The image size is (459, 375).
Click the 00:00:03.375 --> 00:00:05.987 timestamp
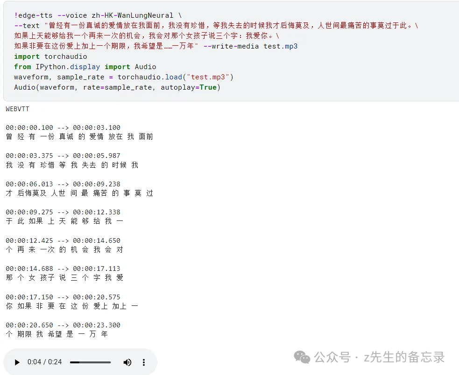63,156
